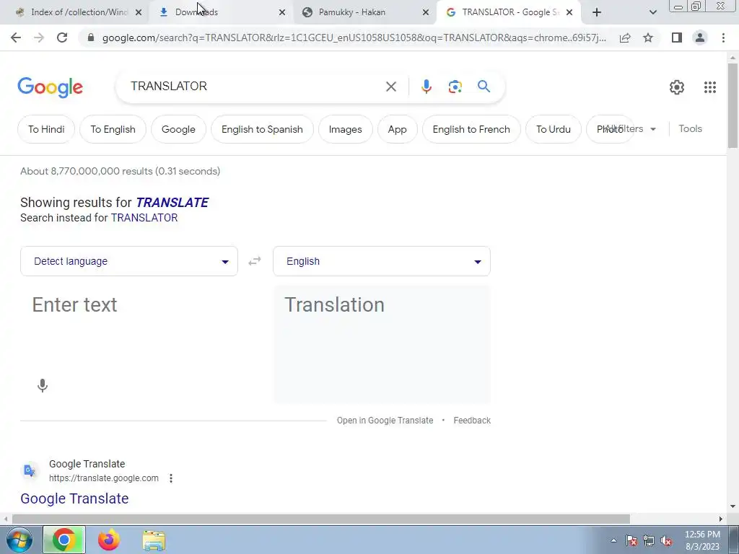Open the three-dot menu beside translate.google.com

(171, 478)
